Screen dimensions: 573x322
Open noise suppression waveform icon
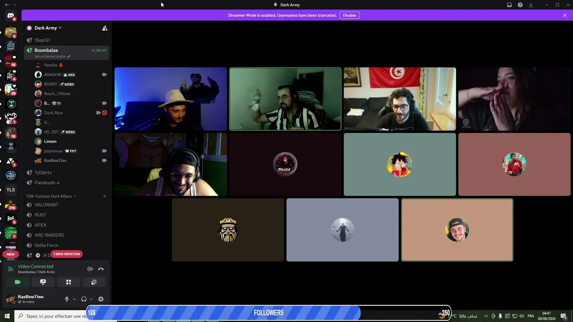point(90,269)
